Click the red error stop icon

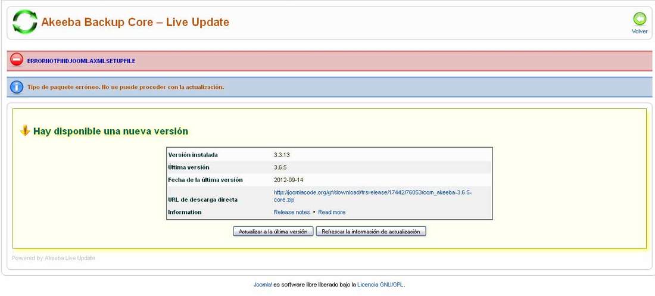coord(17,60)
